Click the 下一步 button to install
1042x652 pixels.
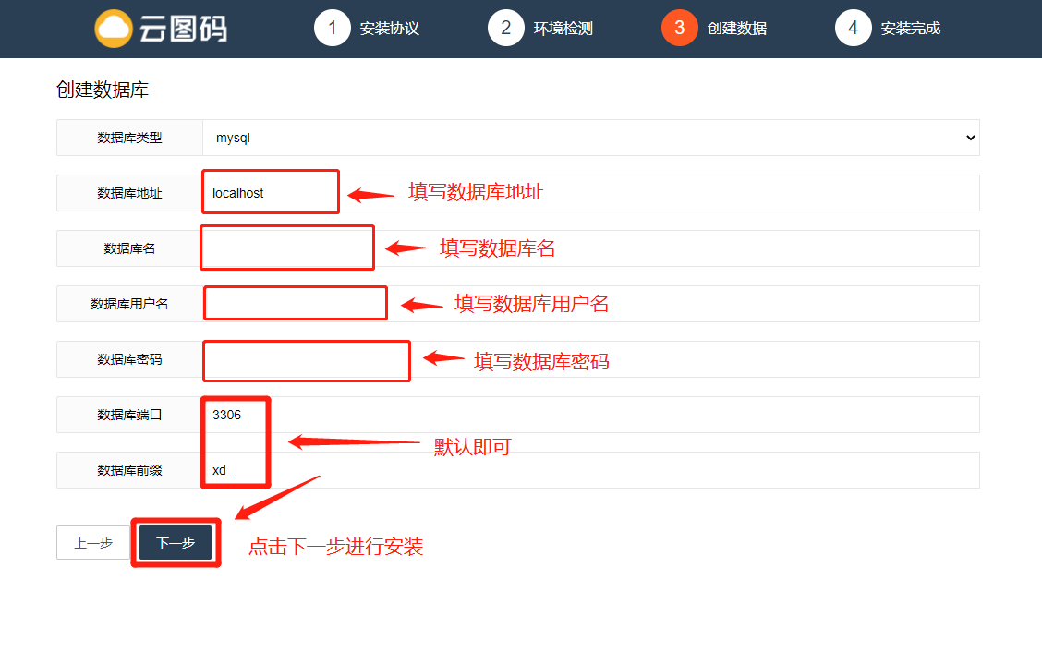(176, 543)
